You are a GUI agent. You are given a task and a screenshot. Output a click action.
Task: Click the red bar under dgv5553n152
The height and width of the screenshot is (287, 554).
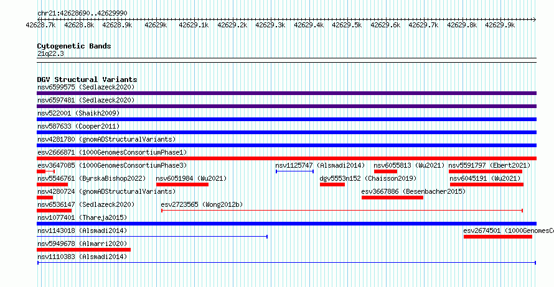332,184
